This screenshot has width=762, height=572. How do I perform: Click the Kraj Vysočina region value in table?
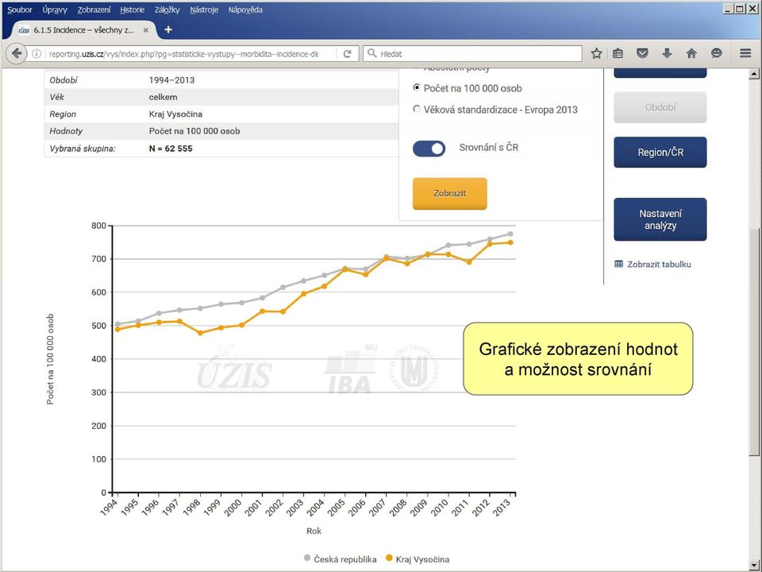tap(175, 114)
